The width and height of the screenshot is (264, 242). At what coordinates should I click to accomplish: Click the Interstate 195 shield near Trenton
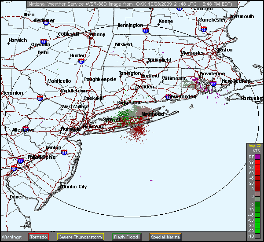pyautogui.click(x=64, y=152)
